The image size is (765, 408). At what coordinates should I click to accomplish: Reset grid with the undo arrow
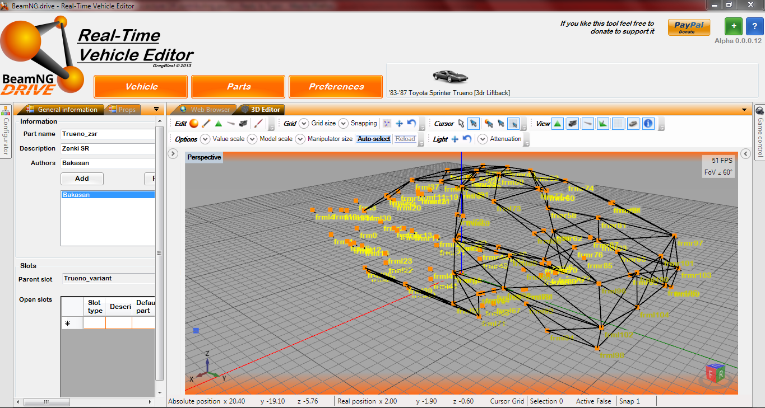point(411,124)
